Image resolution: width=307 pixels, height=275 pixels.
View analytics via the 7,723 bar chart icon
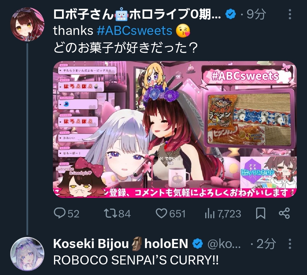click(x=210, y=213)
